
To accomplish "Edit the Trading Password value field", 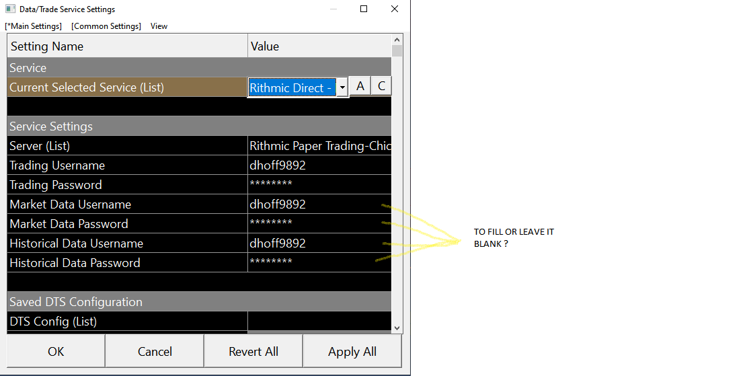I will [x=319, y=185].
